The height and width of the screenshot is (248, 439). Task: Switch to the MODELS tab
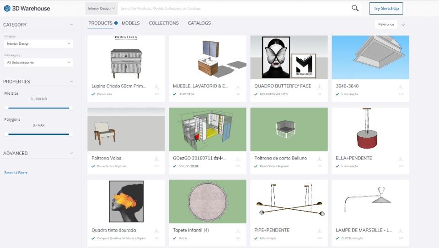(130, 23)
